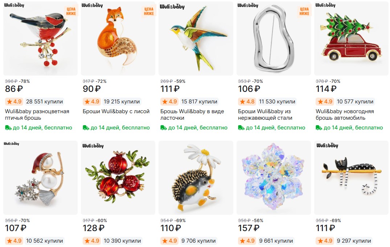Open 'Брошь Wuli&baby в виде ласточки' link

pos(192,115)
